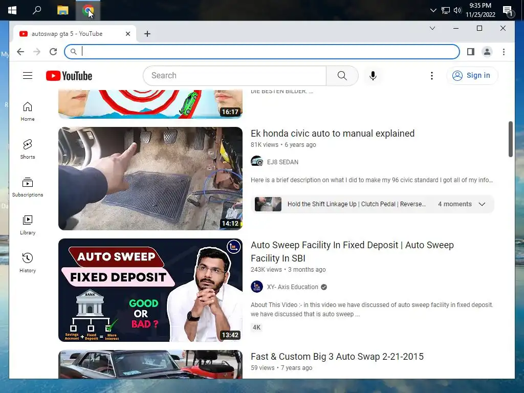
Task: Click the Here is a brief description text
Action: tap(372, 180)
